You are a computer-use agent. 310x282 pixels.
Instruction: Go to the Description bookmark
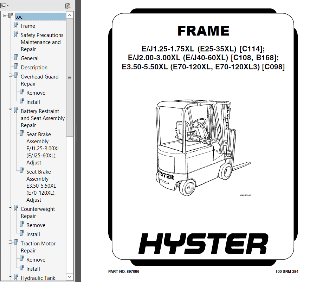(34, 68)
